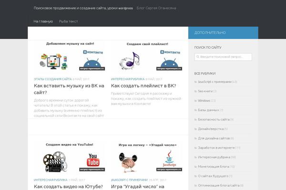Open 'JavaScript с примерами' tag above the game post

click(129, 180)
